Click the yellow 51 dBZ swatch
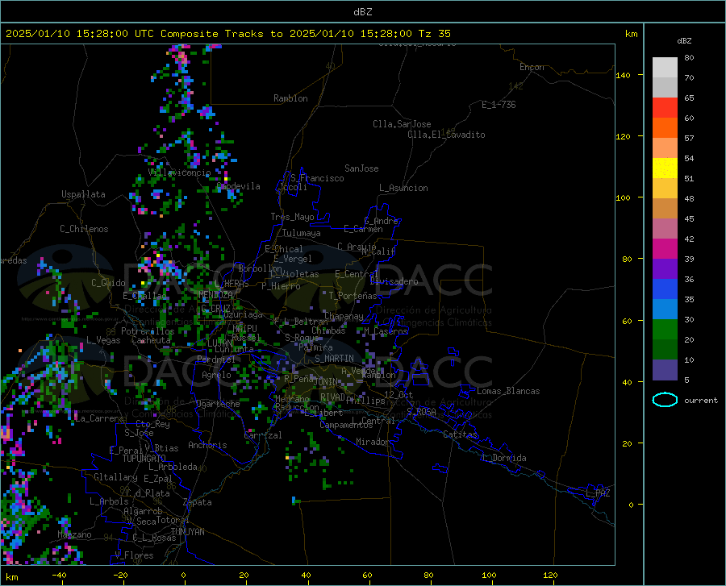Screen dimensions: 726x586 click(665, 168)
